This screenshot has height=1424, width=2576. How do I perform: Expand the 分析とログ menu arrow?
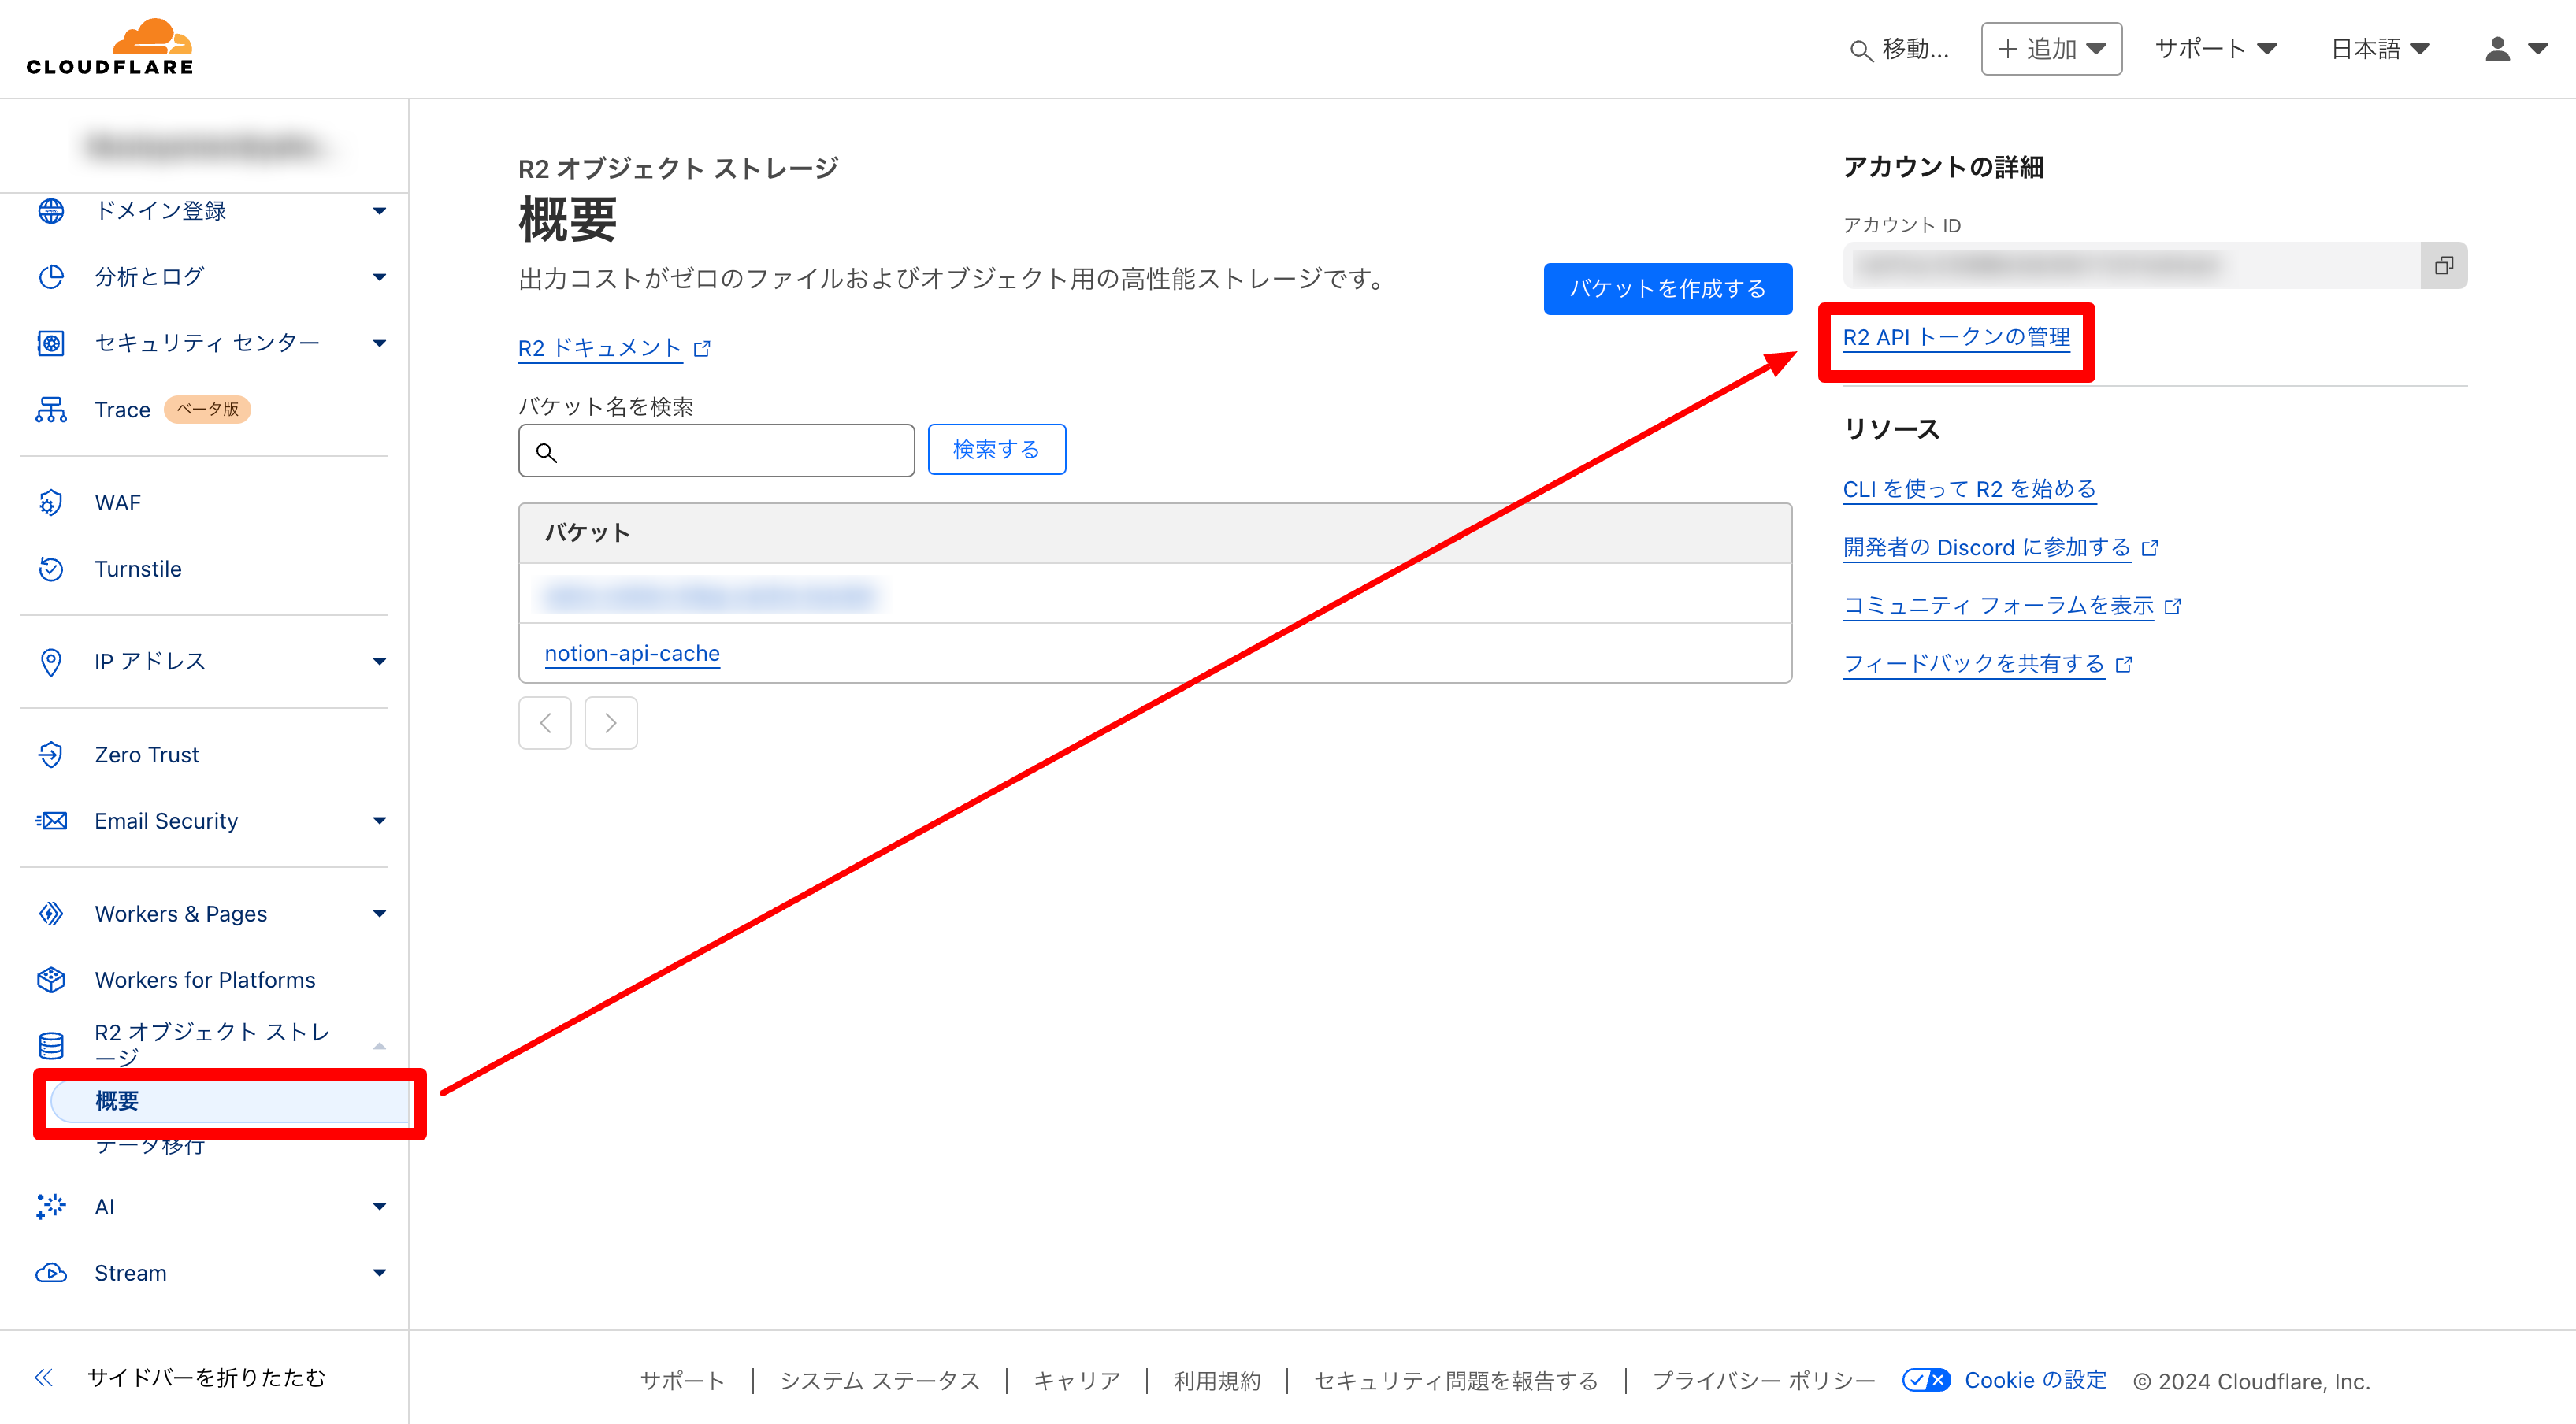click(379, 277)
